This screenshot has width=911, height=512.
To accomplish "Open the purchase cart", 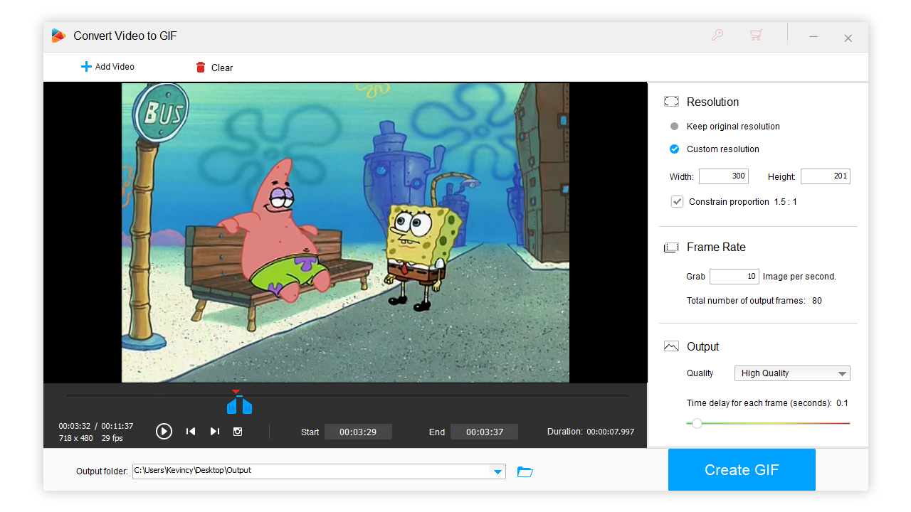I will (x=756, y=34).
